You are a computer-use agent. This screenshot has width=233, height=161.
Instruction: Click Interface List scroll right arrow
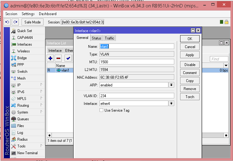click(x=226, y=135)
